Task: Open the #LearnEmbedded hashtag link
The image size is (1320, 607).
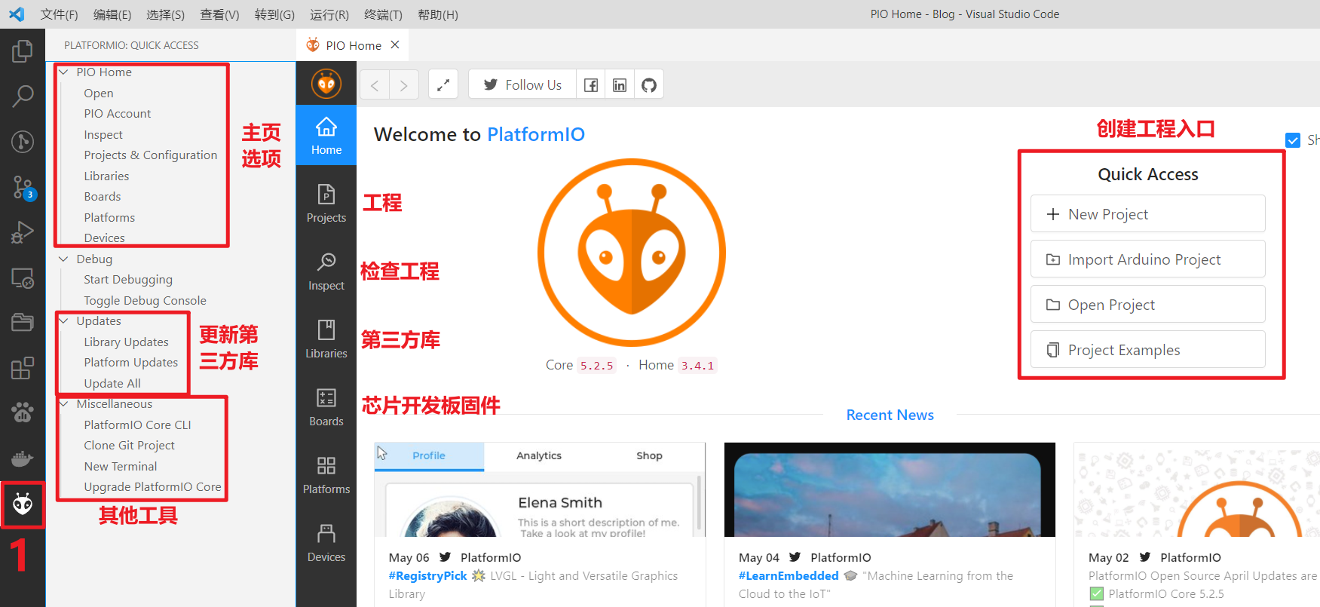Action: point(789,576)
